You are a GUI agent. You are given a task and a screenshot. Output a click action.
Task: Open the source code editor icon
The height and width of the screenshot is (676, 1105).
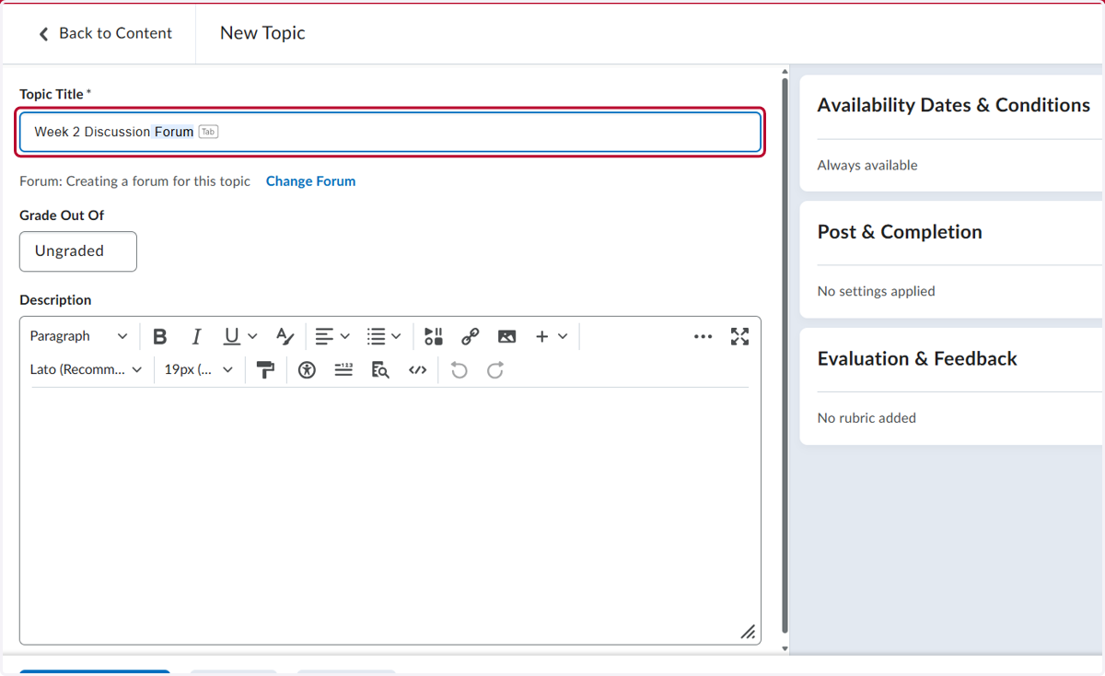pos(417,370)
